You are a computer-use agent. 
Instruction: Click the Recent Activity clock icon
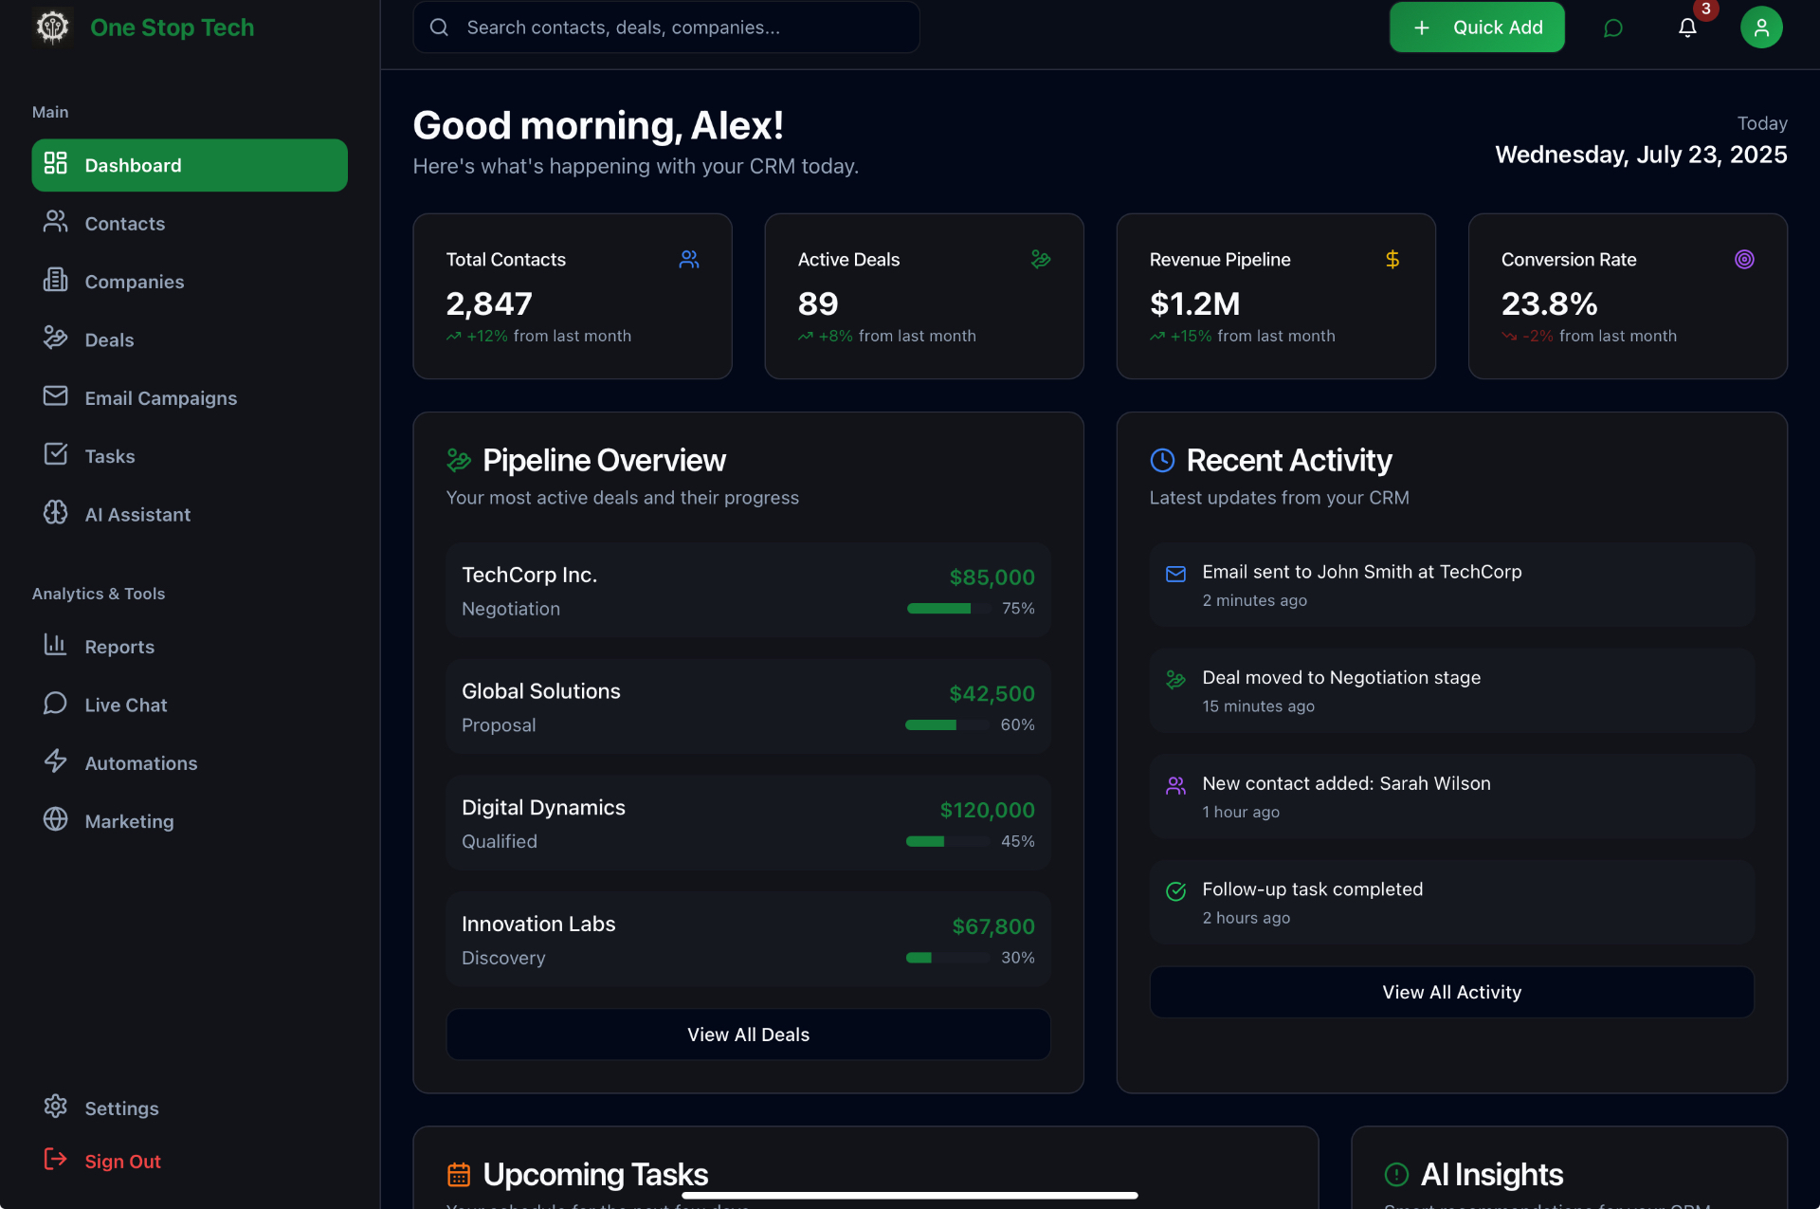click(1162, 461)
